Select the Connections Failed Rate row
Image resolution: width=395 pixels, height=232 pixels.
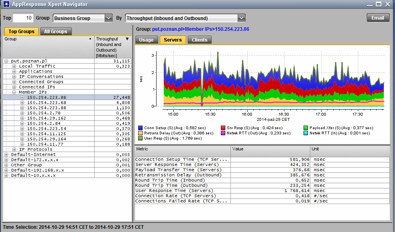tap(262, 201)
